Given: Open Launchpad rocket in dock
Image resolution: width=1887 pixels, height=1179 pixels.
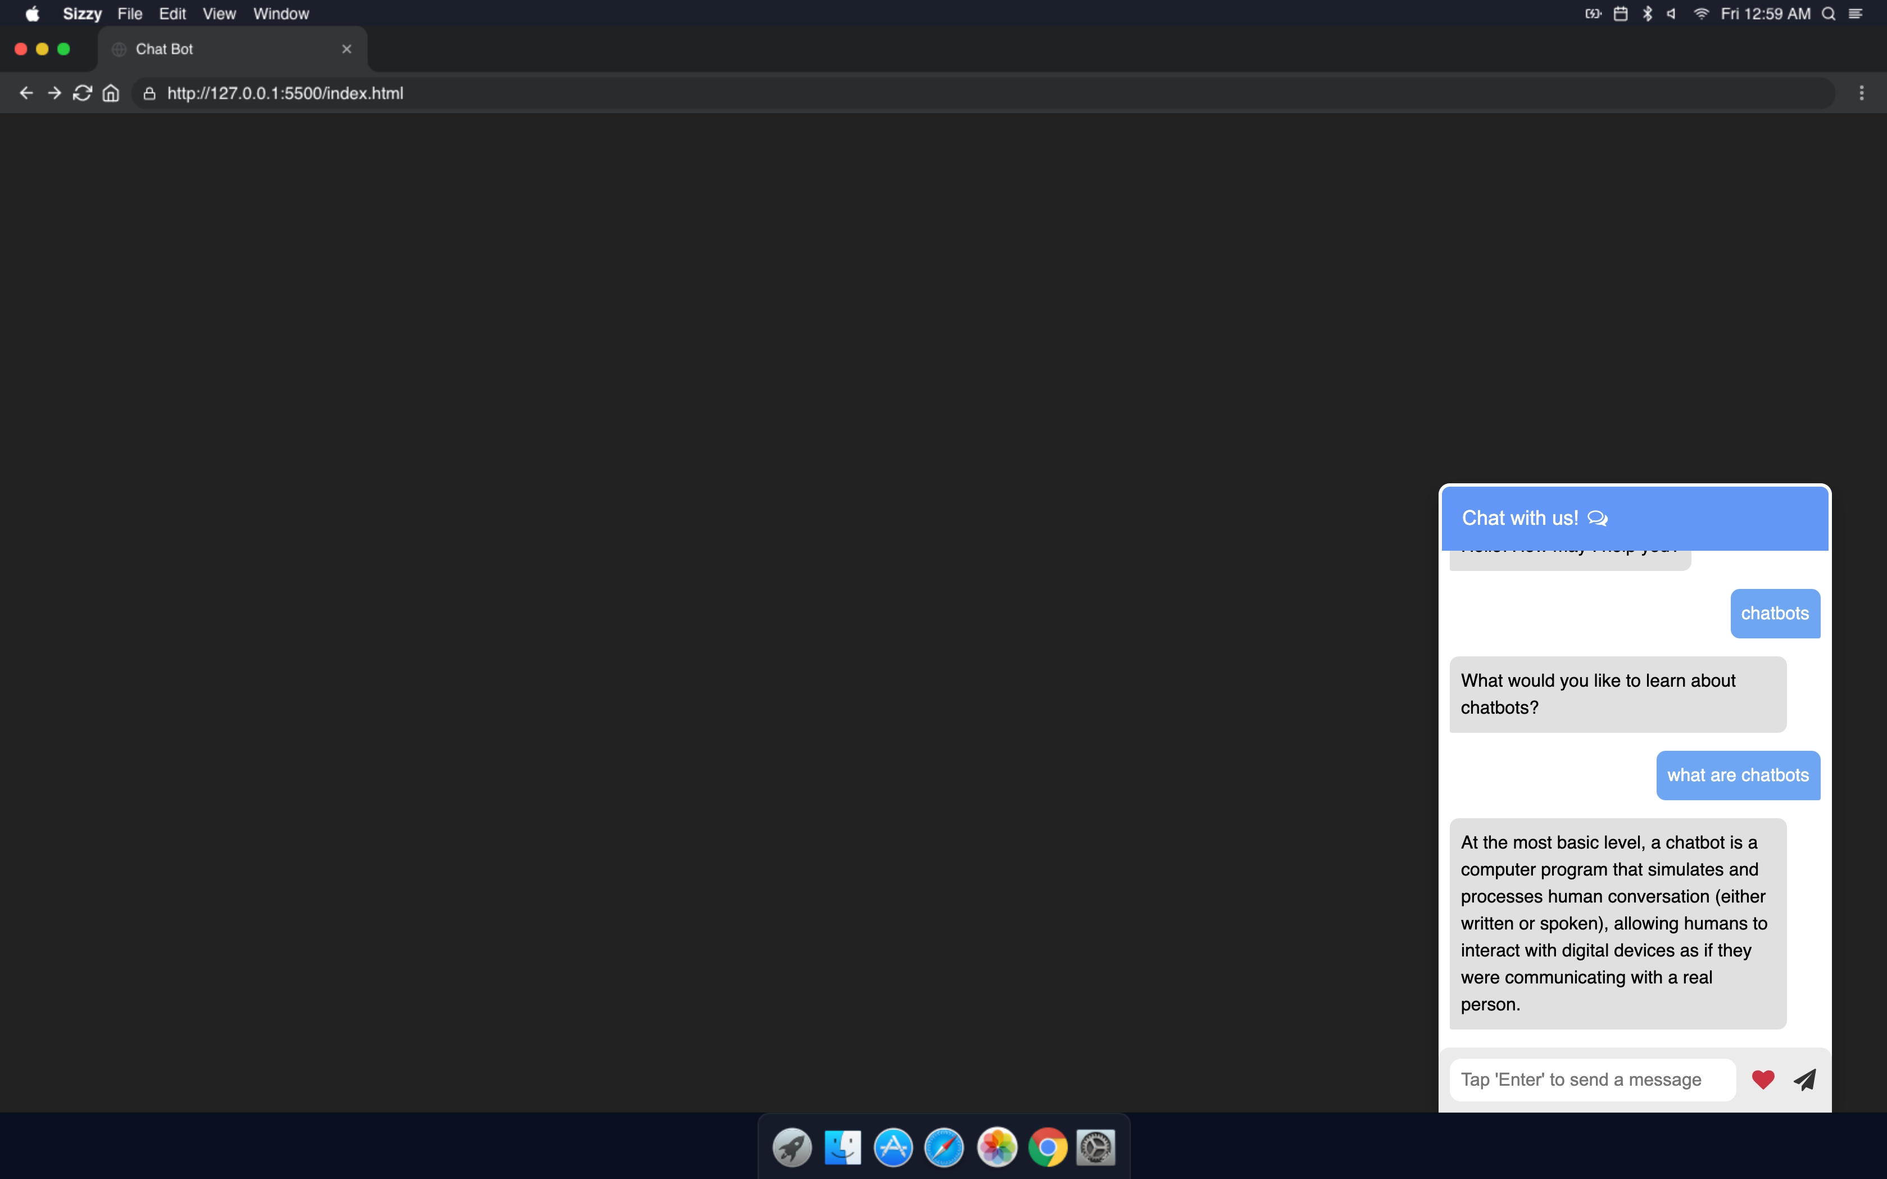Looking at the screenshot, I should (x=791, y=1147).
